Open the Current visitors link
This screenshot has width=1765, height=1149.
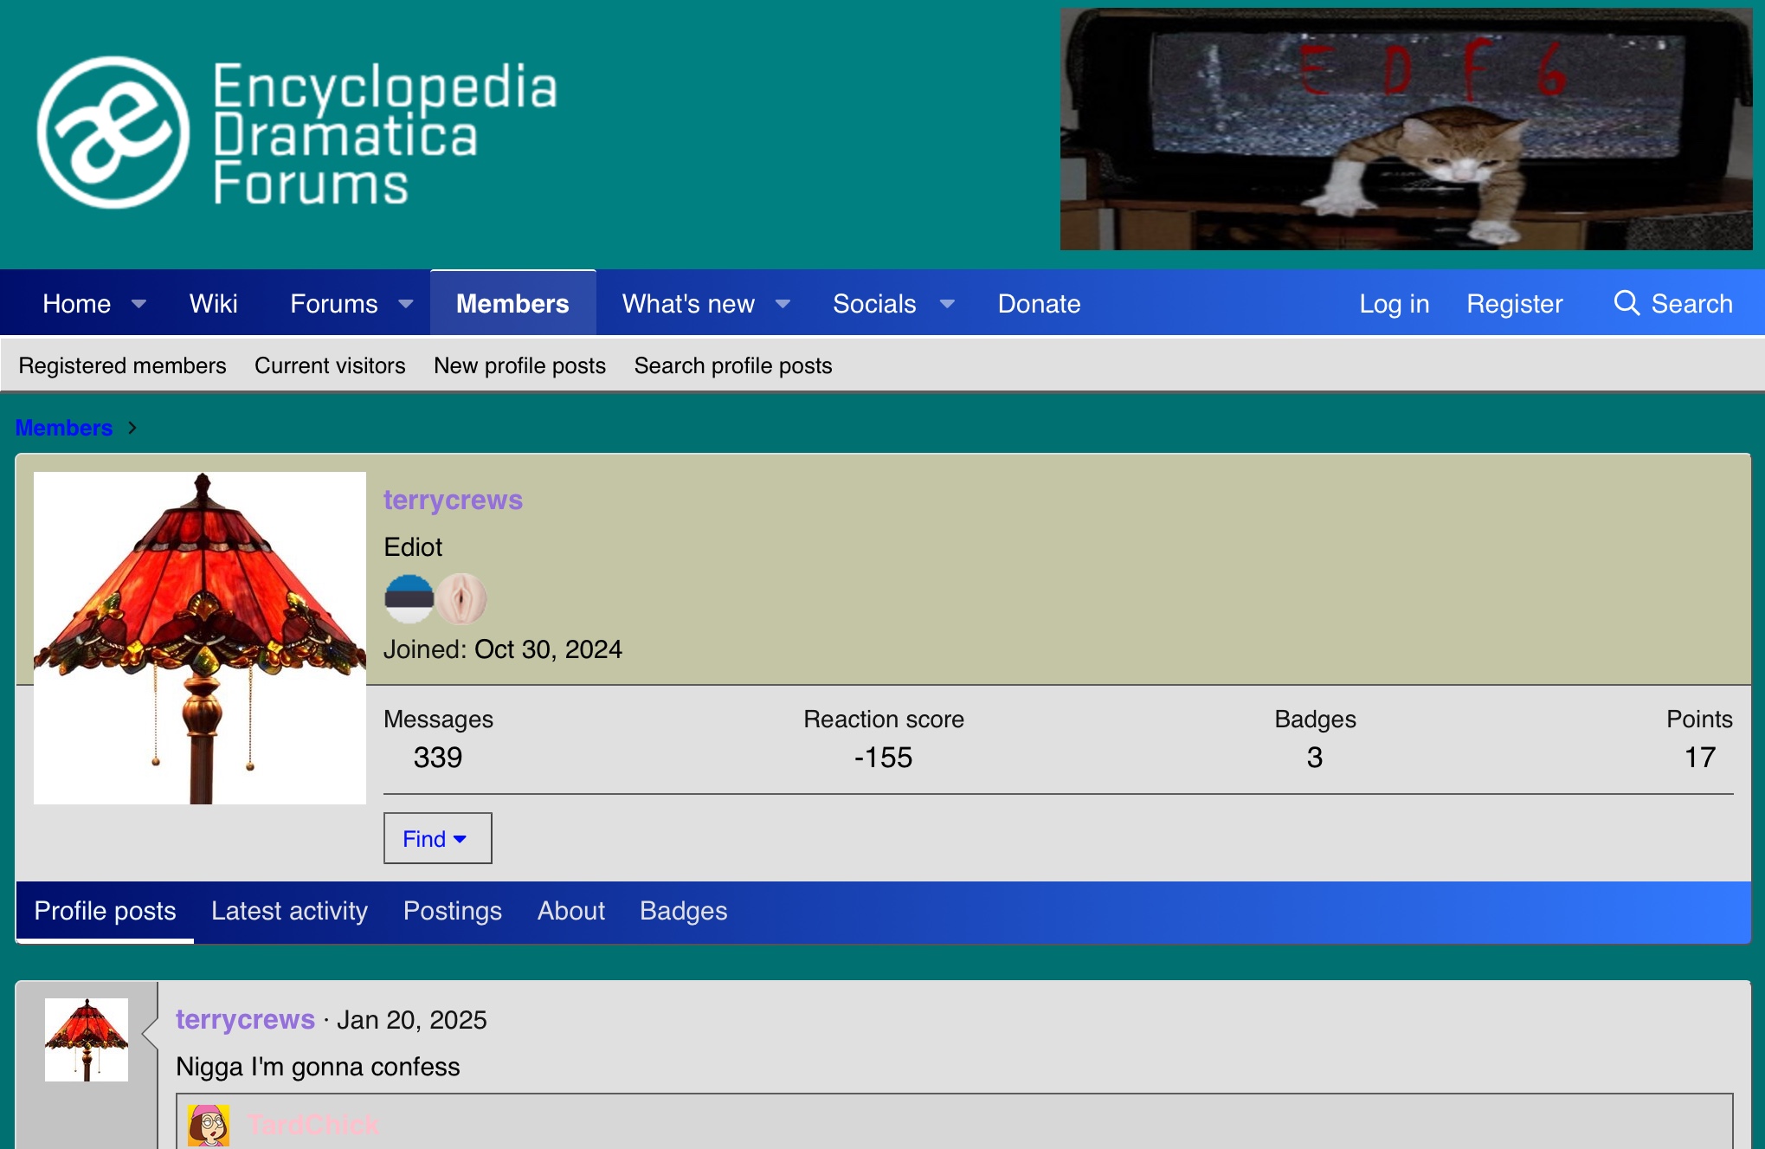tap(330, 365)
